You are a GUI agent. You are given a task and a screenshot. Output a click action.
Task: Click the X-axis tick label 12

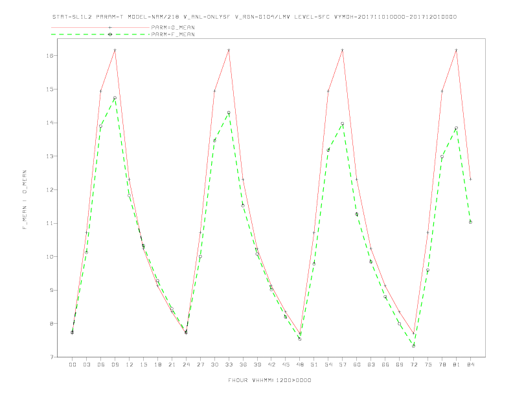(130, 365)
